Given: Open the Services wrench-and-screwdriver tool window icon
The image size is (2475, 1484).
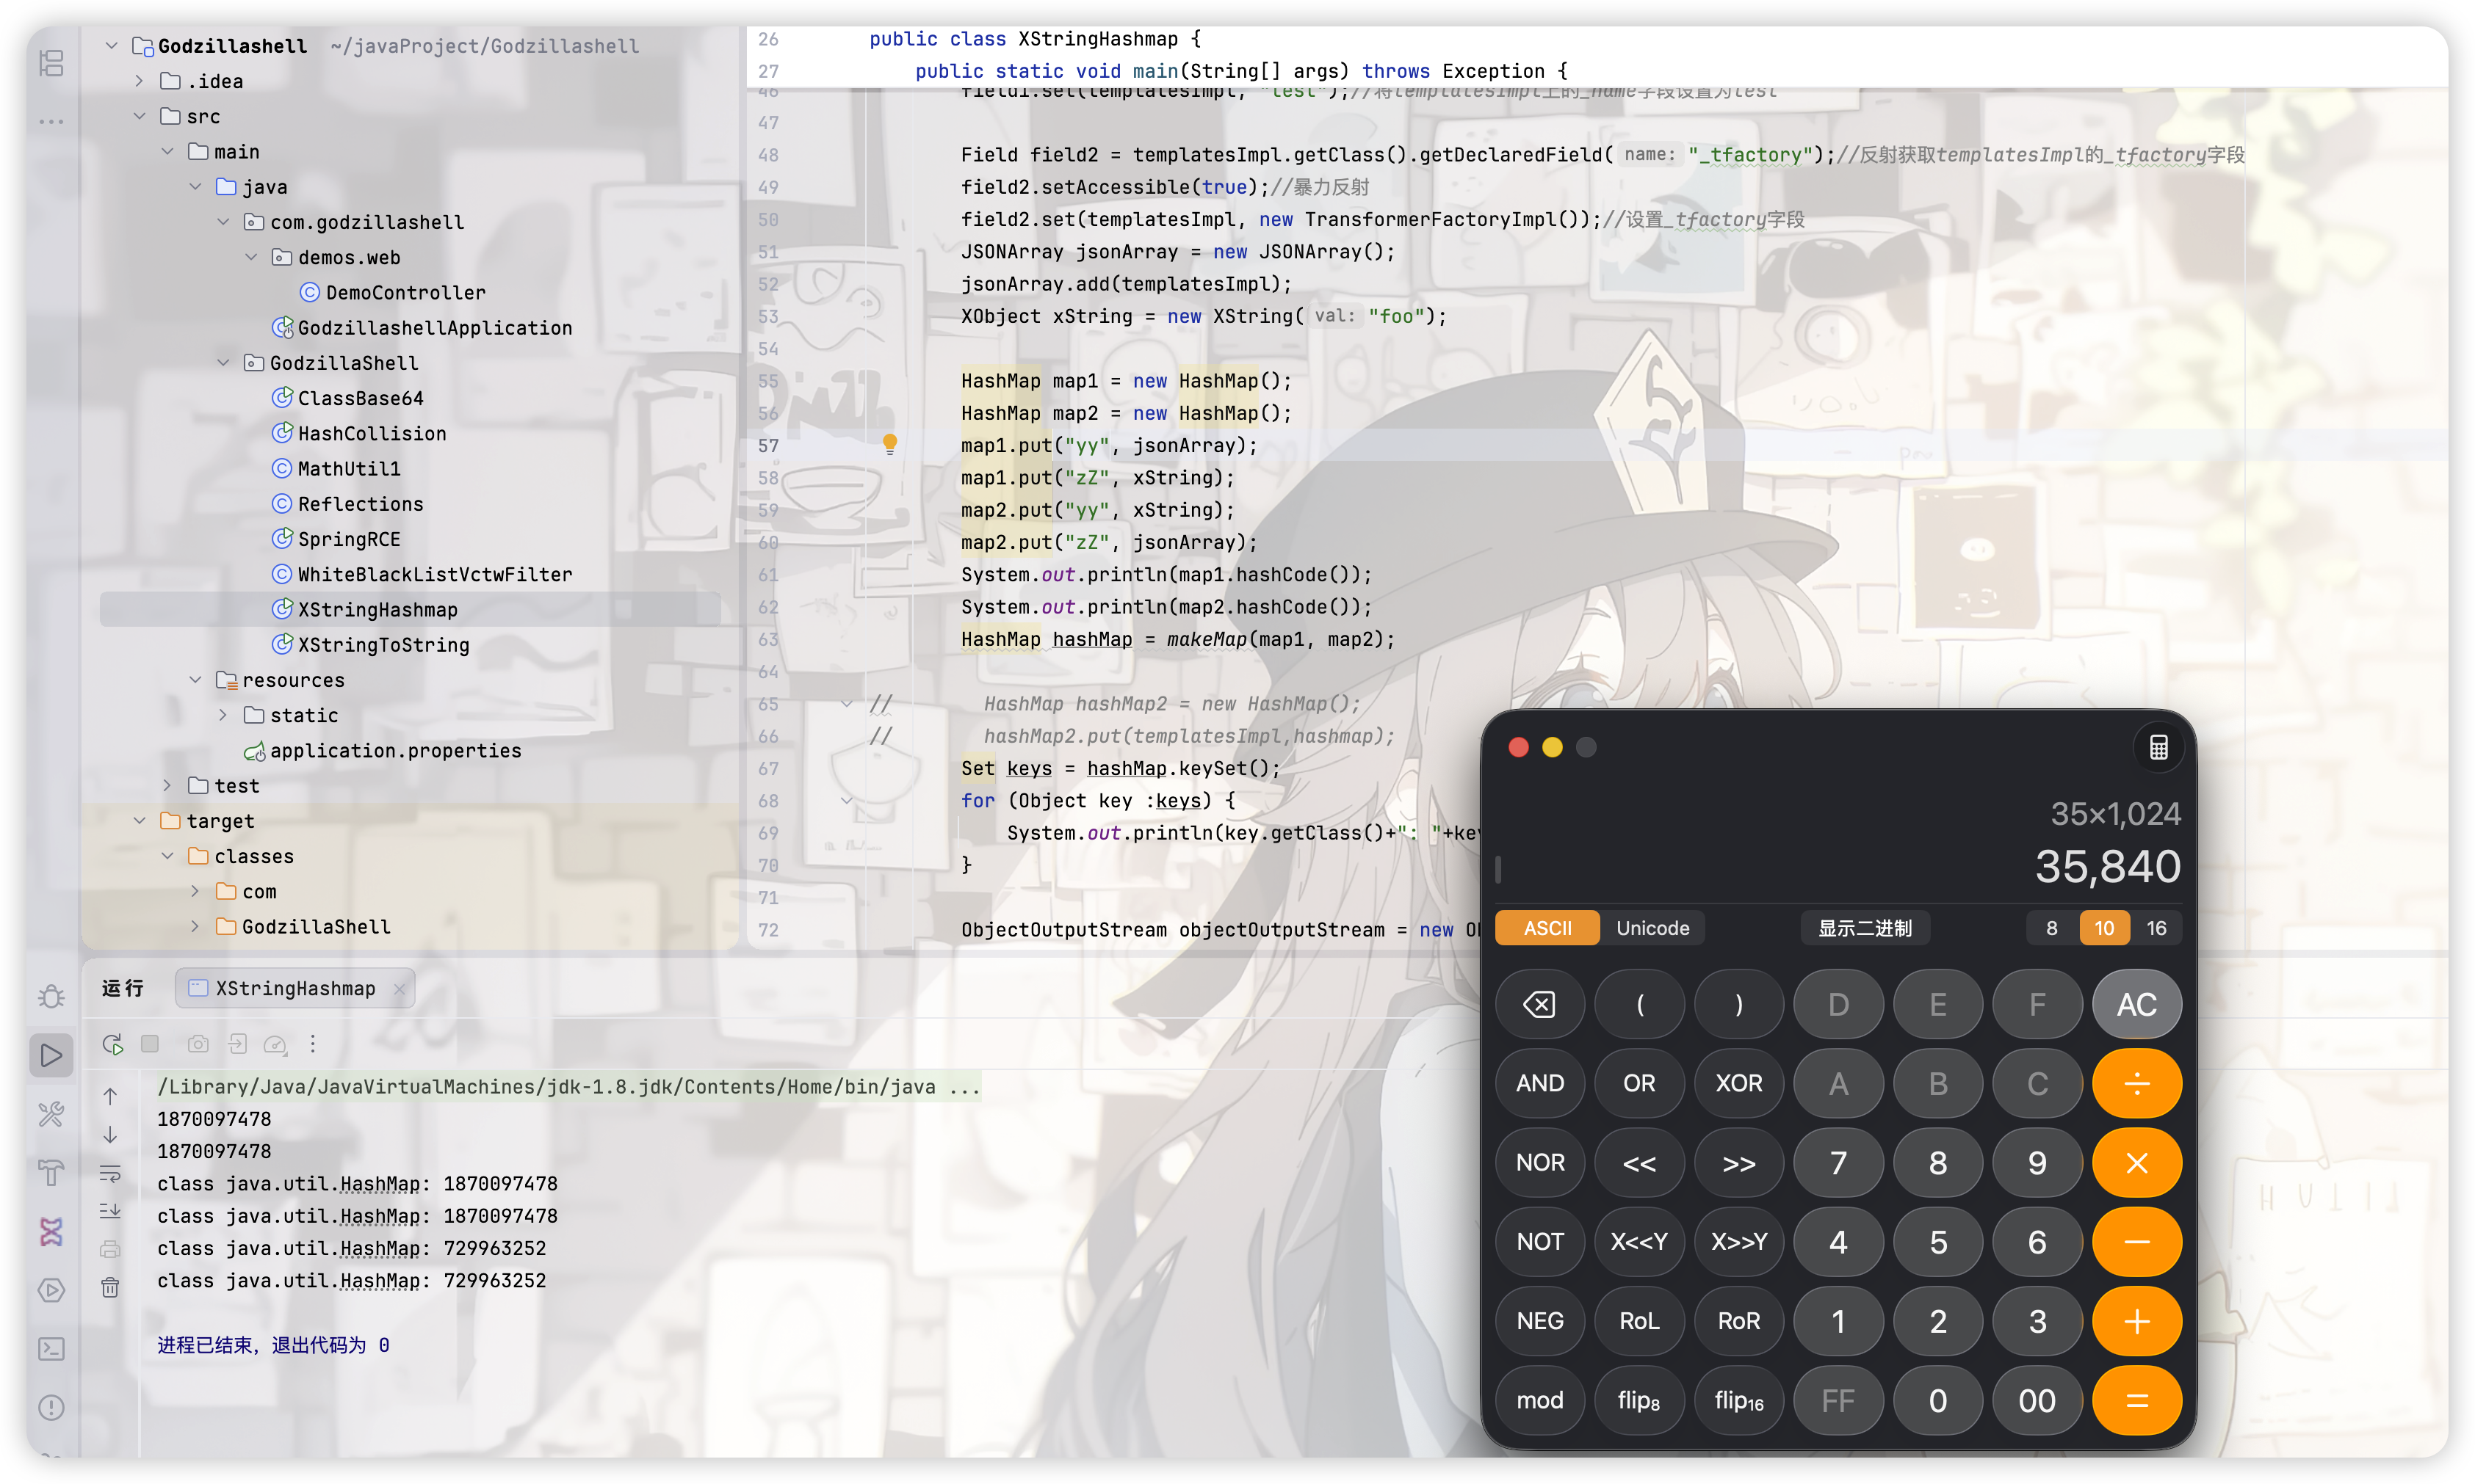Looking at the screenshot, I should (51, 1113).
